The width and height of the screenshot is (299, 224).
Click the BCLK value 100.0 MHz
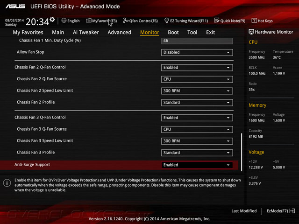[x=257, y=74]
